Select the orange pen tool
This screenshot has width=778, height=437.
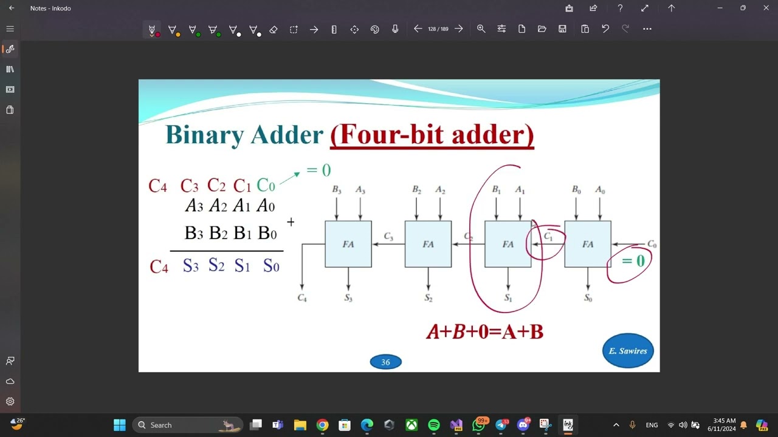(173, 29)
